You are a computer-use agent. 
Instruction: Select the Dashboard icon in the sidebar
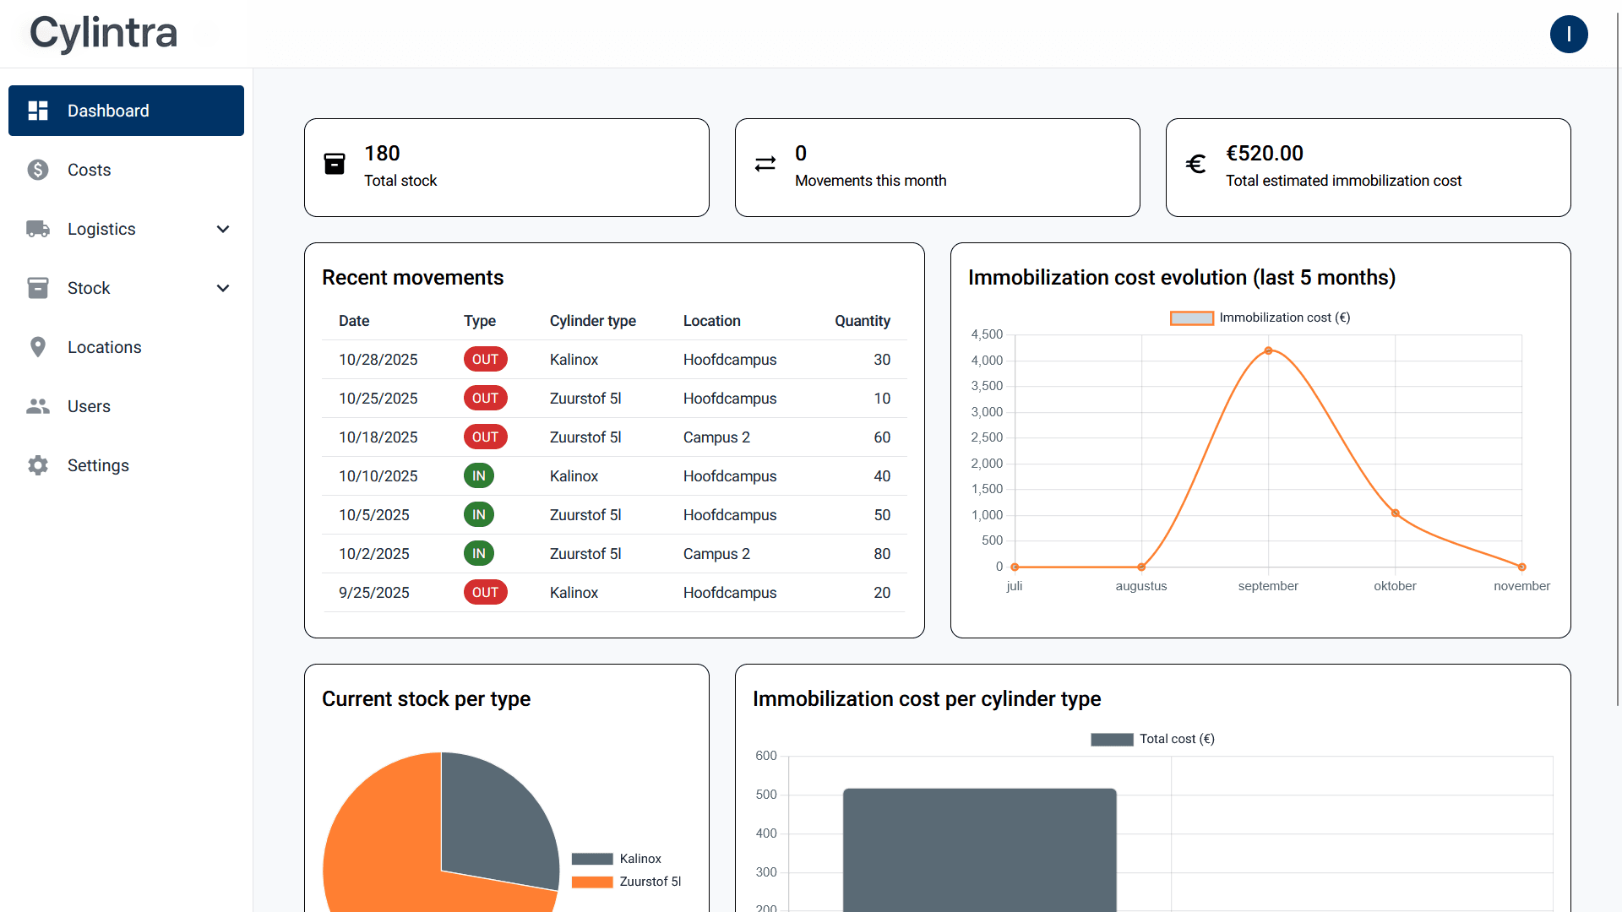click(x=38, y=110)
